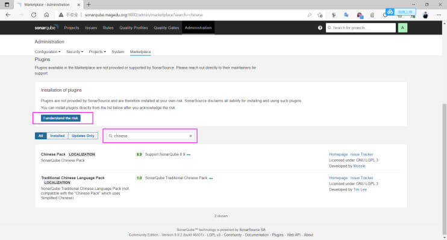Viewport: 447px width, 240px height.
Task: Open a new browser tab
Action: click(89, 5)
